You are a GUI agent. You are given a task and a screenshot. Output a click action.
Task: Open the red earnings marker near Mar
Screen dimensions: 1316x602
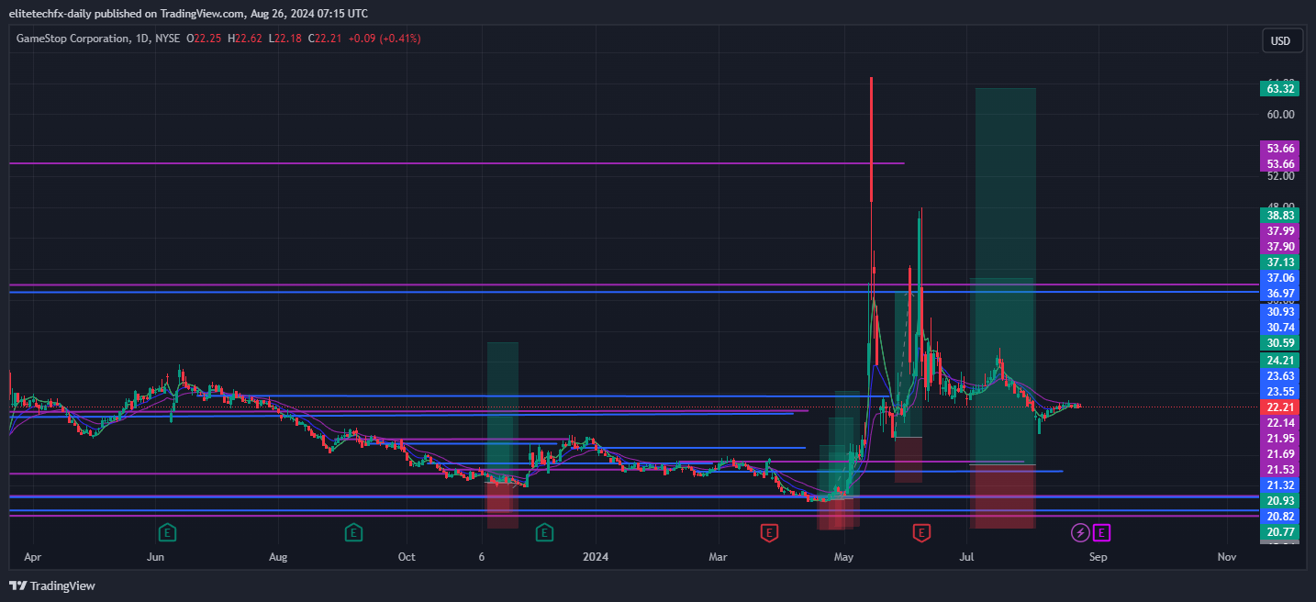click(x=769, y=531)
